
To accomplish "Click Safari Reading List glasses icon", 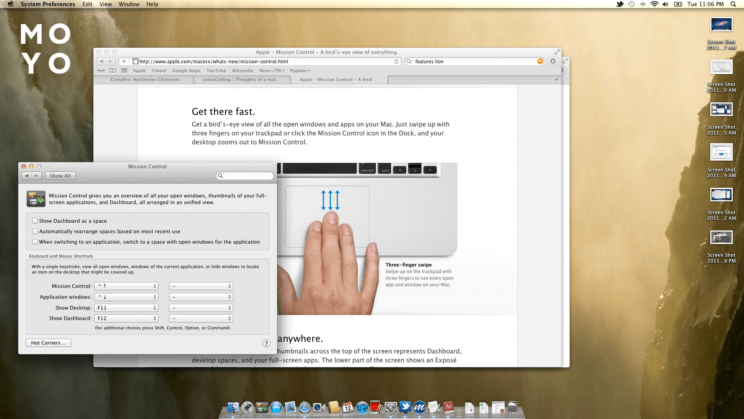I will click(101, 71).
